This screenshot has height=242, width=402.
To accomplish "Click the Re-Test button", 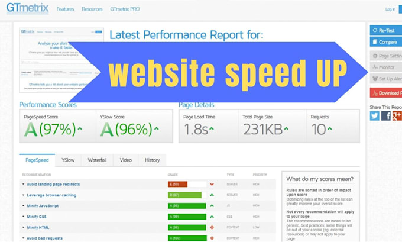I will coord(386,30).
